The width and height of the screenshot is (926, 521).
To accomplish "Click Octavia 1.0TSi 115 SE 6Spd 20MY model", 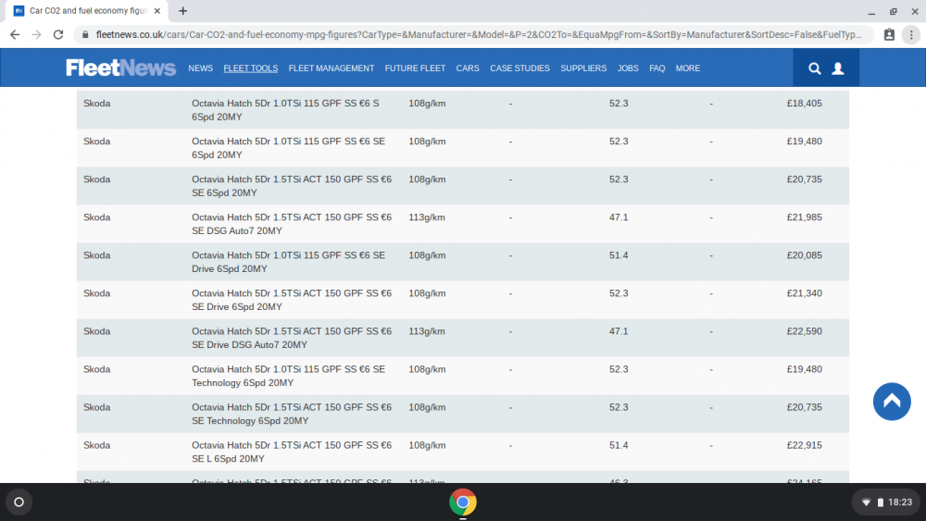I will pos(288,148).
